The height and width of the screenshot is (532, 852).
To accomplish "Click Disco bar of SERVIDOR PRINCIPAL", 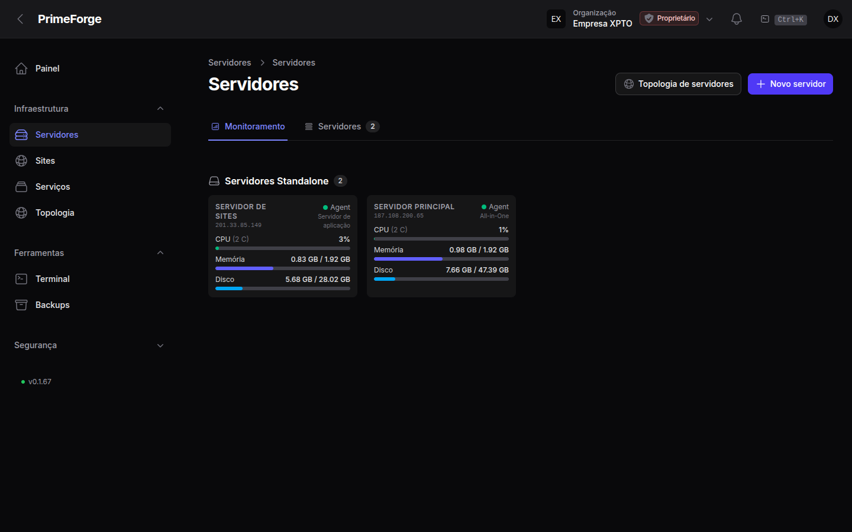I will point(441,279).
